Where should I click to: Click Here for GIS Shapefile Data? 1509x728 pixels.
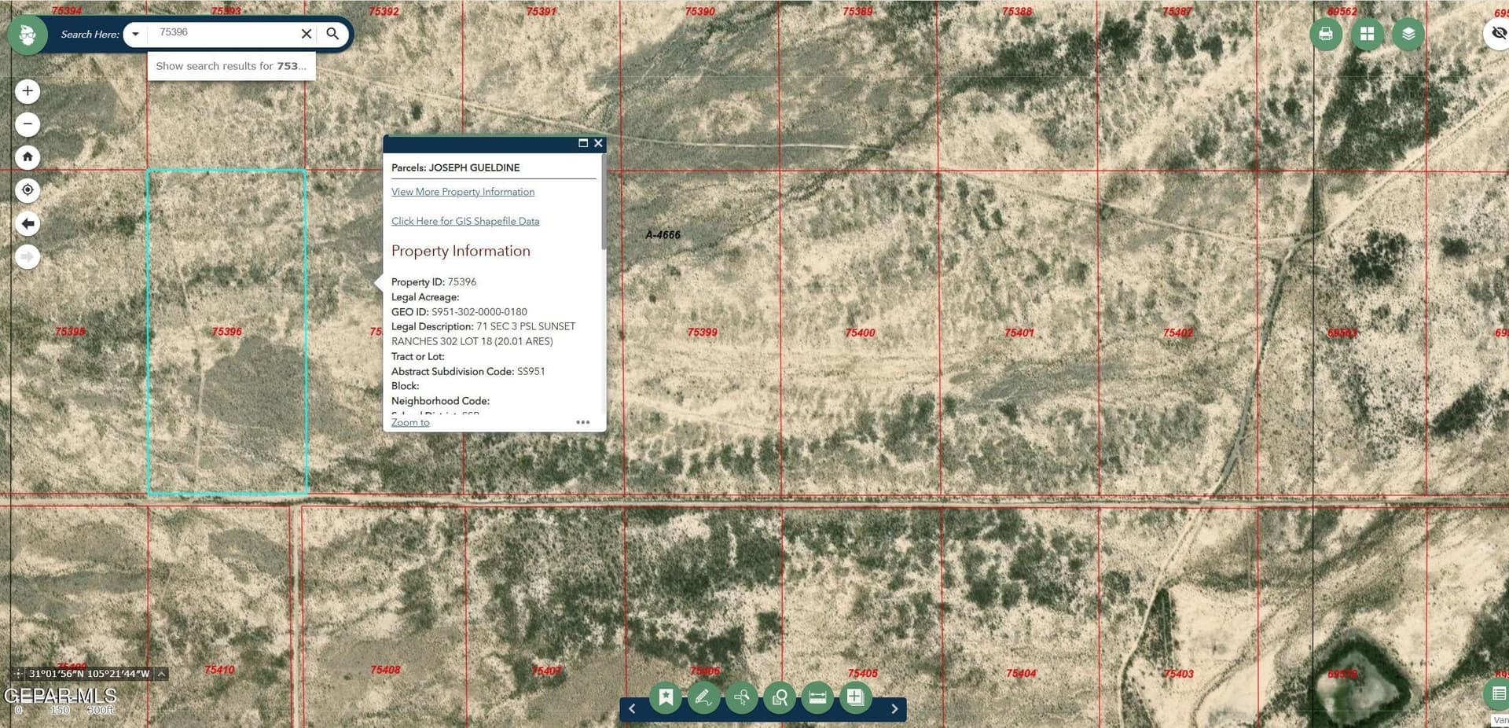[x=465, y=221]
